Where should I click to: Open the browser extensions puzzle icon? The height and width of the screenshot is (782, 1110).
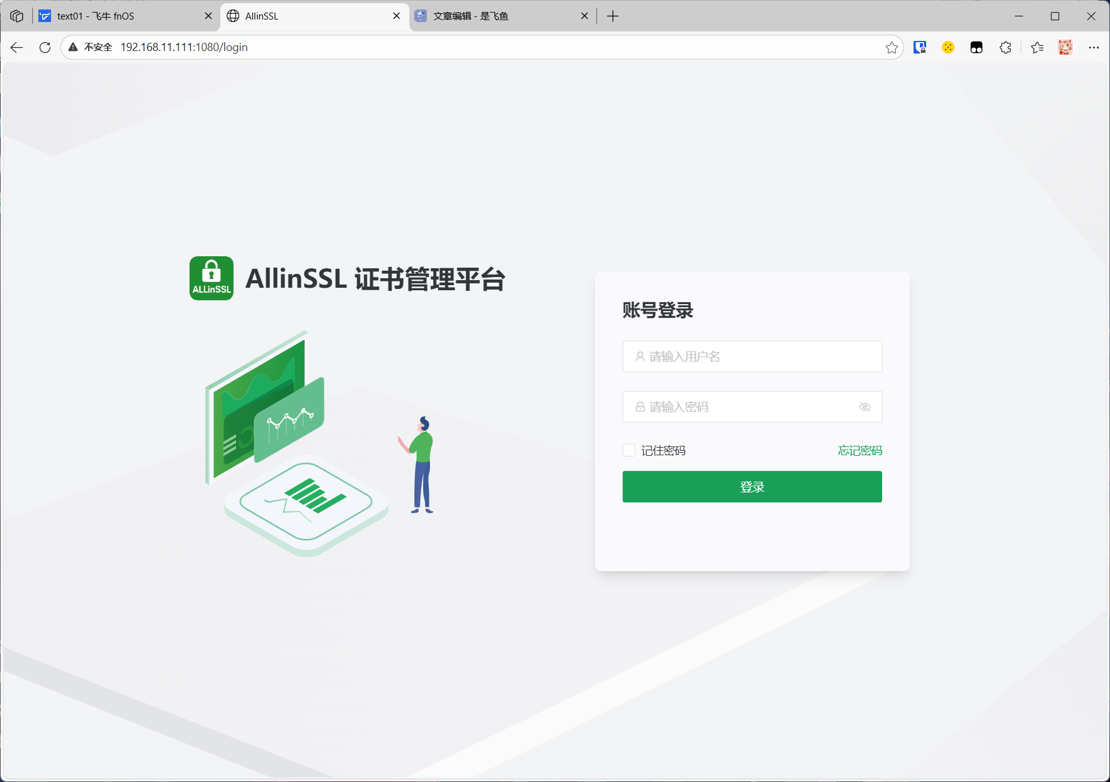point(1005,47)
